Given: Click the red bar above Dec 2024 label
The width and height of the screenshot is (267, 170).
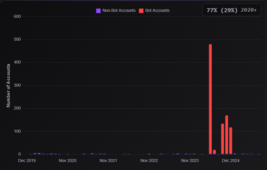Looking at the screenshot, I should 231,141.
